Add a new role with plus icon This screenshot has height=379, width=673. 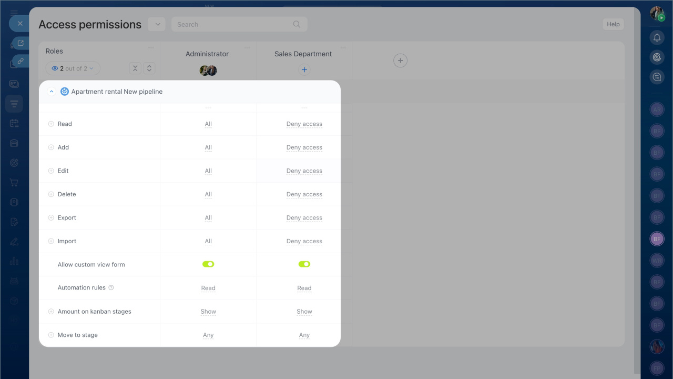click(400, 61)
